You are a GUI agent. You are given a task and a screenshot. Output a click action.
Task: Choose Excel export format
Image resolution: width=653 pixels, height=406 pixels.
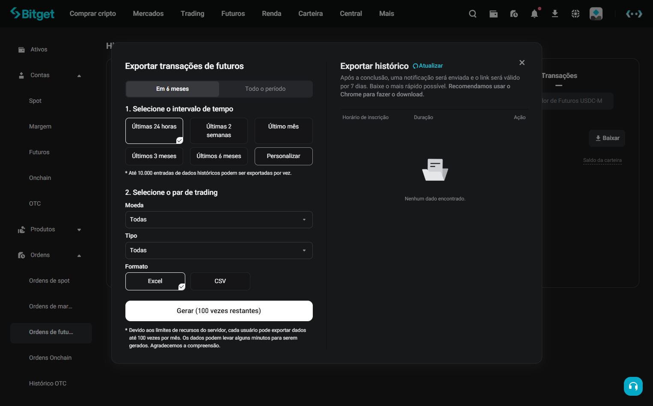(155, 281)
